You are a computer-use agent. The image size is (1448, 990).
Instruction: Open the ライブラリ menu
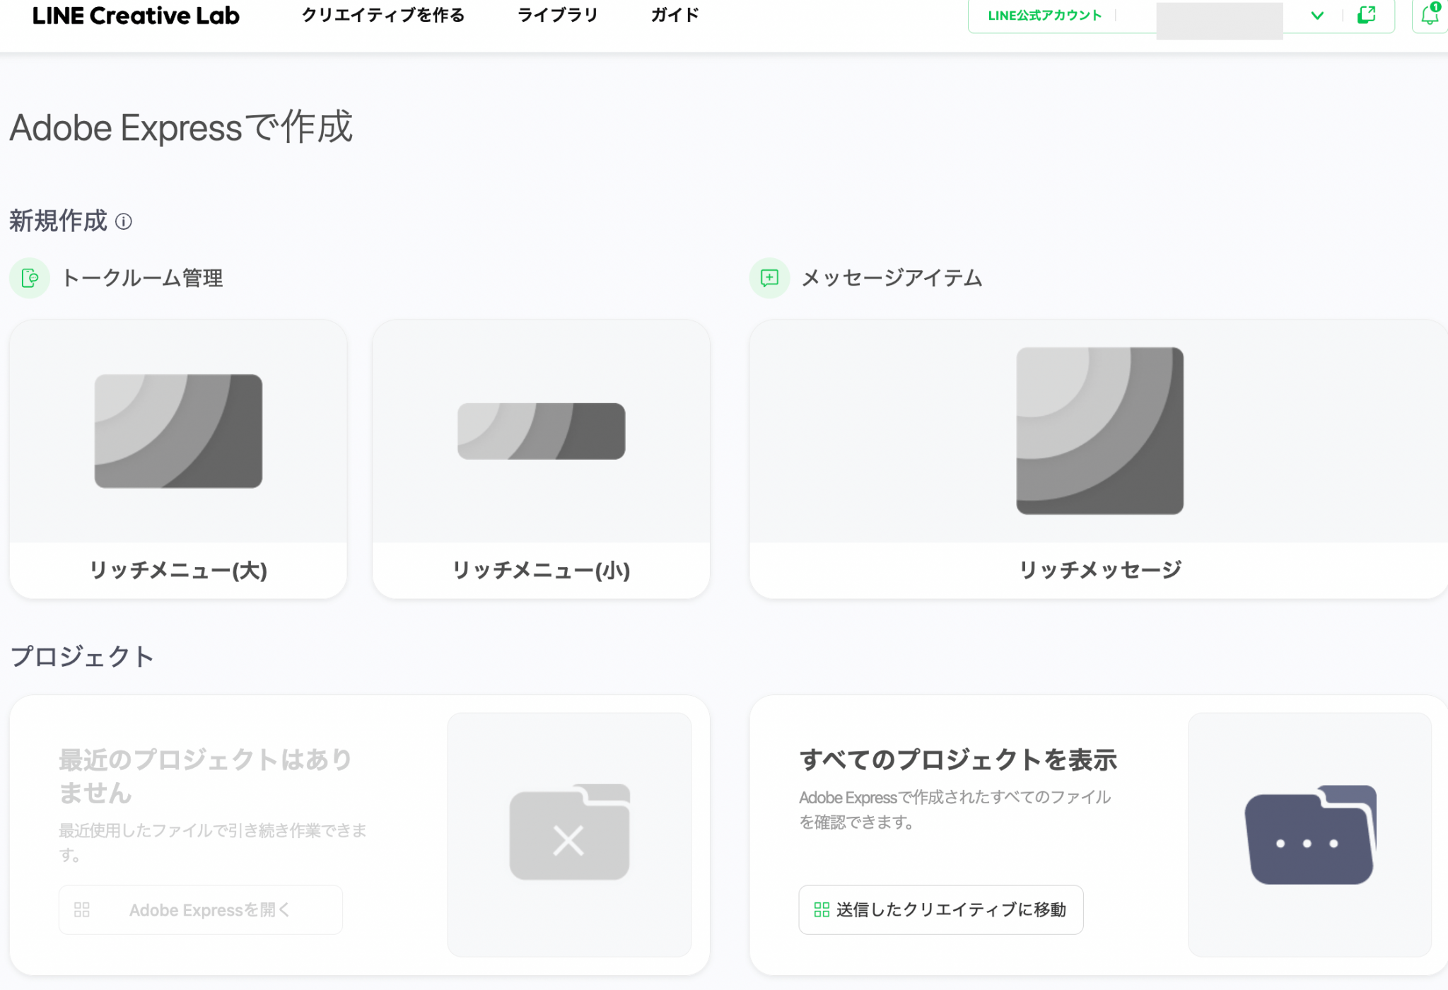(x=557, y=15)
